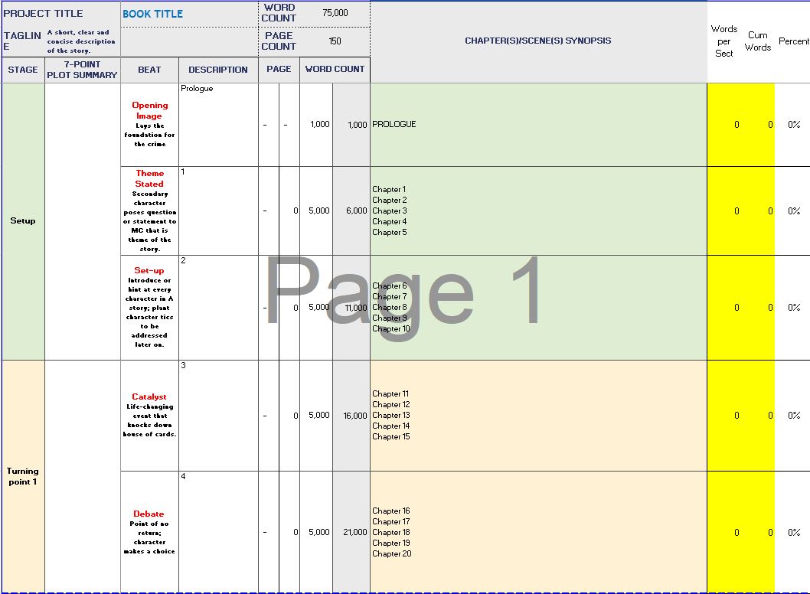The height and width of the screenshot is (594, 810).
Task: Select the Debate beat cell
Action: (x=149, y=532)
